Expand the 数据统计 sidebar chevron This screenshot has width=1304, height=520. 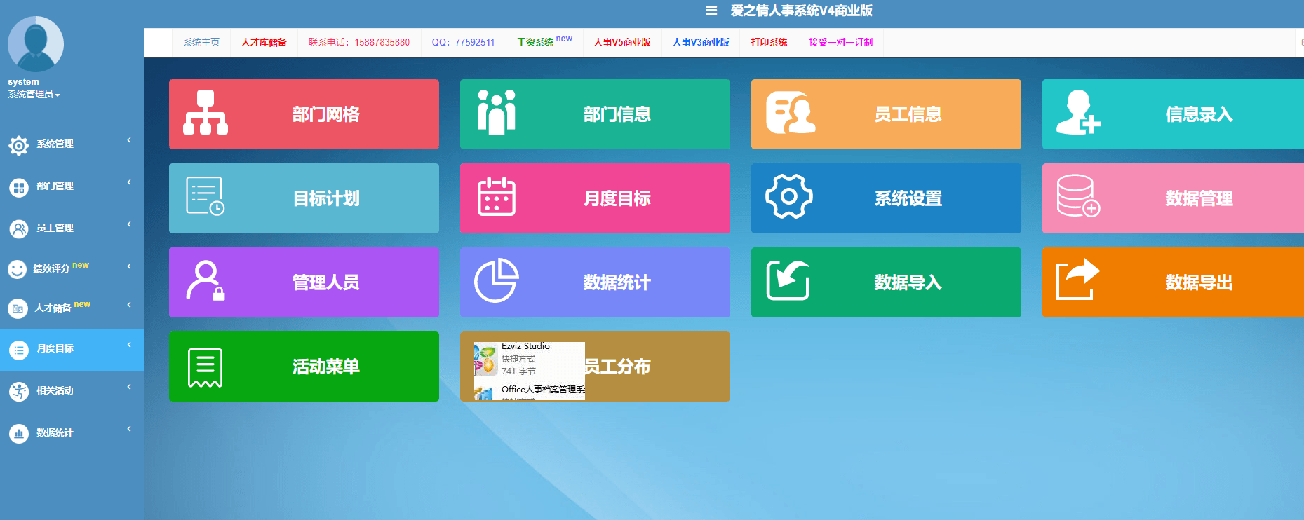(x=129, y=429)
